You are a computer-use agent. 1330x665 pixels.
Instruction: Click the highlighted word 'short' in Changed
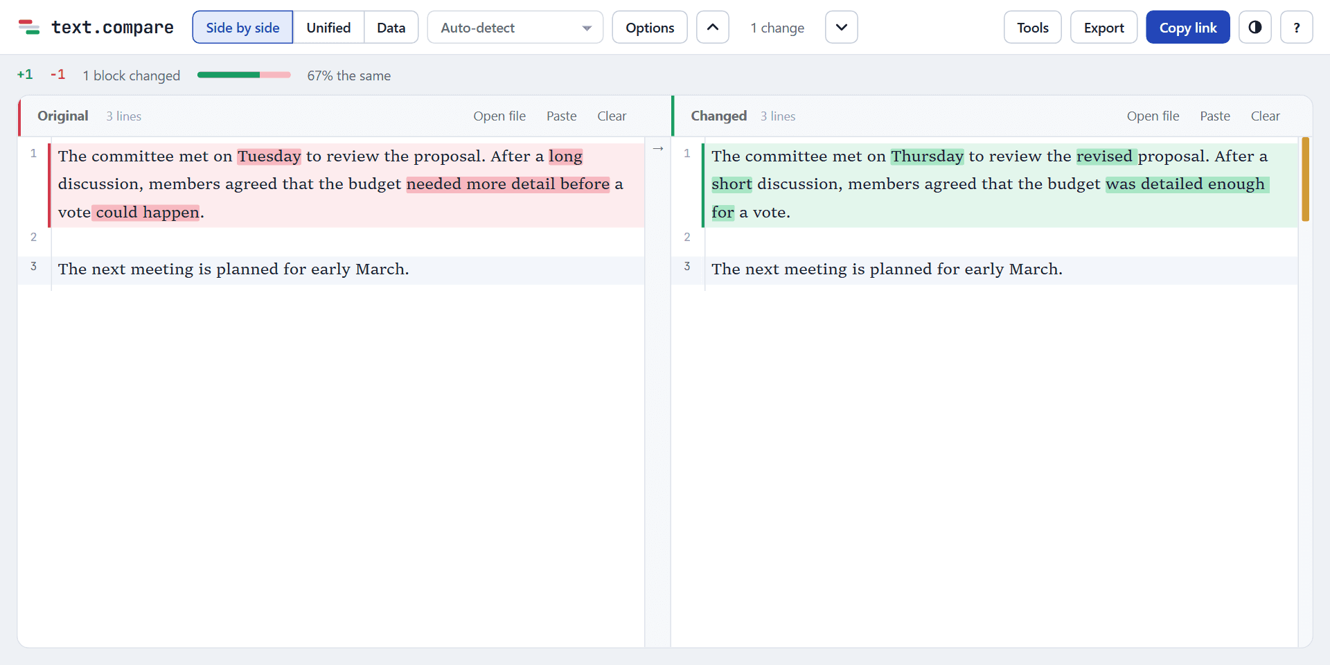731,184
